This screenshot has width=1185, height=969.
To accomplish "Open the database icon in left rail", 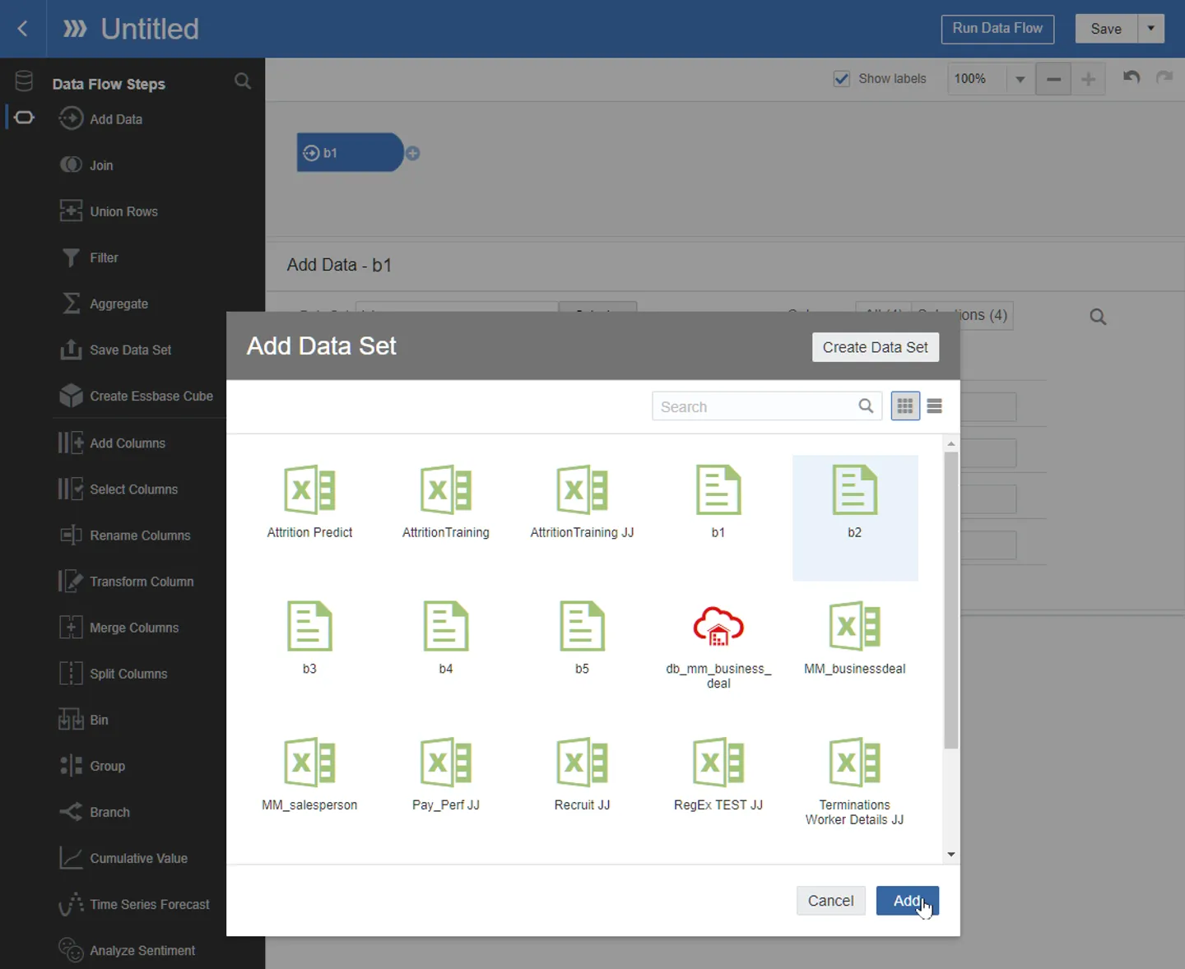I will click(x=24, y=81).
